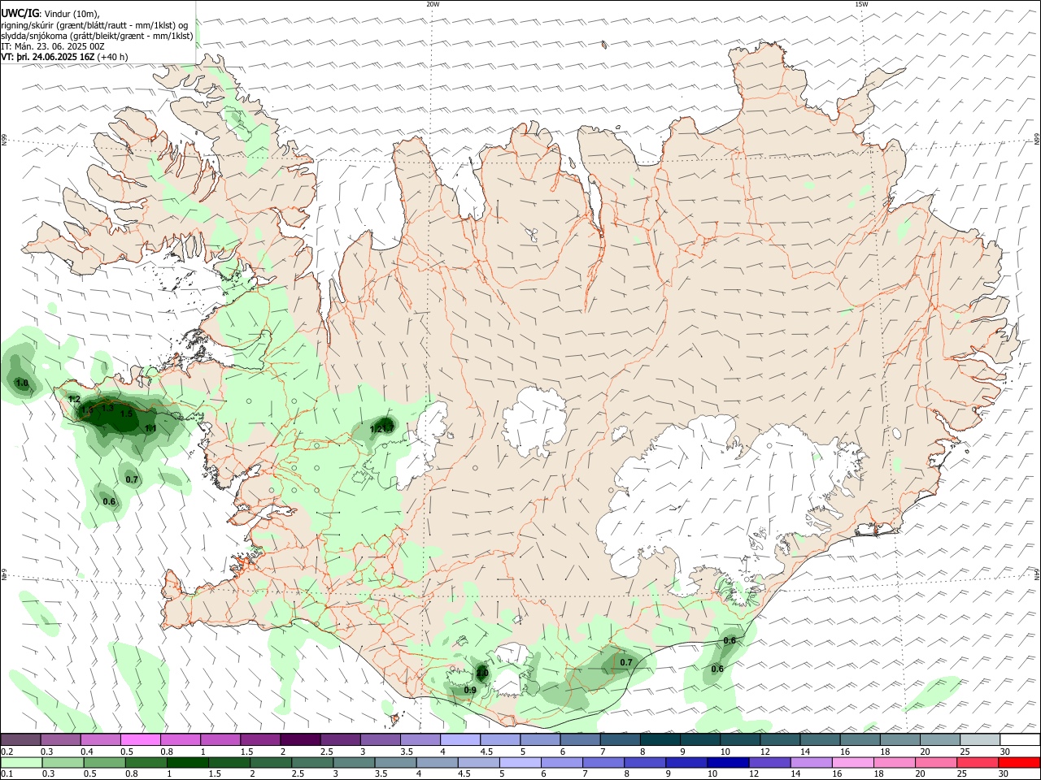
Task: Select the light lavender swatch labeled 4 in upper legend
Action: (460, 740)
